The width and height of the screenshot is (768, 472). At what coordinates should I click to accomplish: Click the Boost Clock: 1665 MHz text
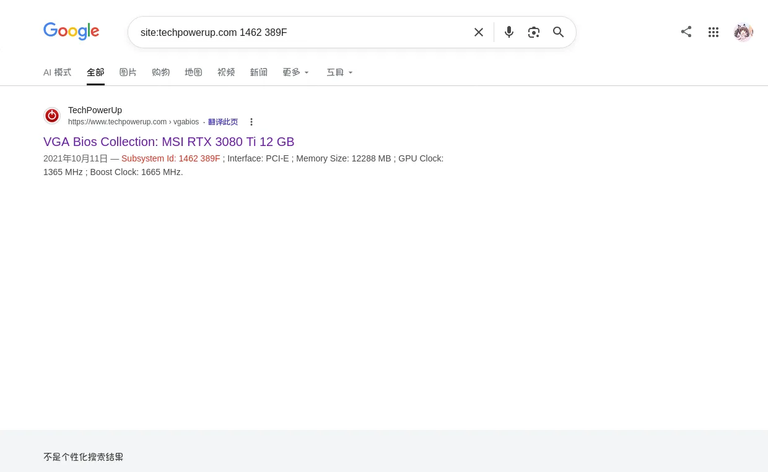point(136,172)
